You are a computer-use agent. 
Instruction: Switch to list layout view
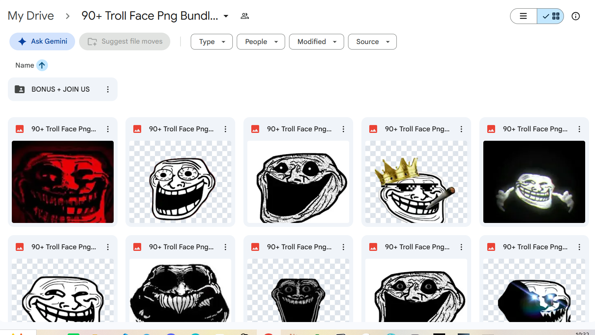[x=523, y=16]
